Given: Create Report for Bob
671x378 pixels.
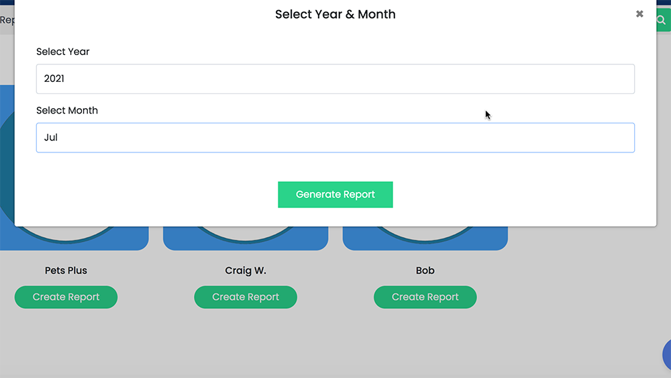Looking at the screenshot, I should coord(425,297).
